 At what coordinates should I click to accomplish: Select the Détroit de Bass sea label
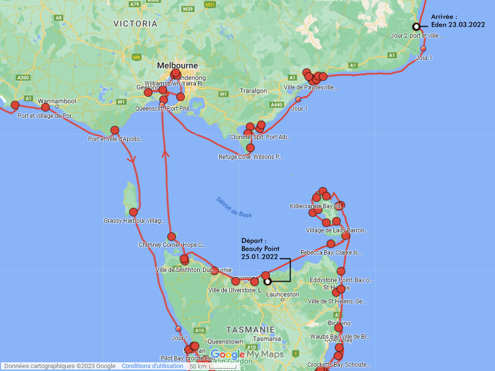234,207
